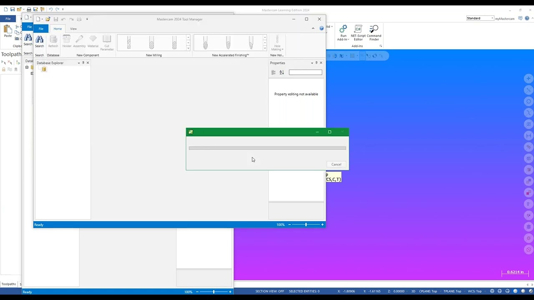This screenshot has width=534, height=300.
Task: Select database node in Database Explorer
Action: [x=44, y=69]
